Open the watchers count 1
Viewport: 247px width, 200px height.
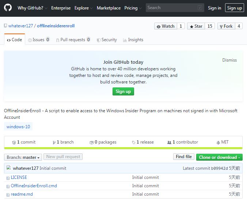click(180, 26)
